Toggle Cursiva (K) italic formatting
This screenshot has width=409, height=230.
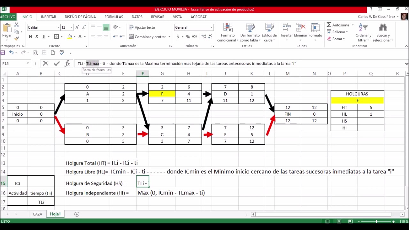pyautogui.click(x=37, y=37)
